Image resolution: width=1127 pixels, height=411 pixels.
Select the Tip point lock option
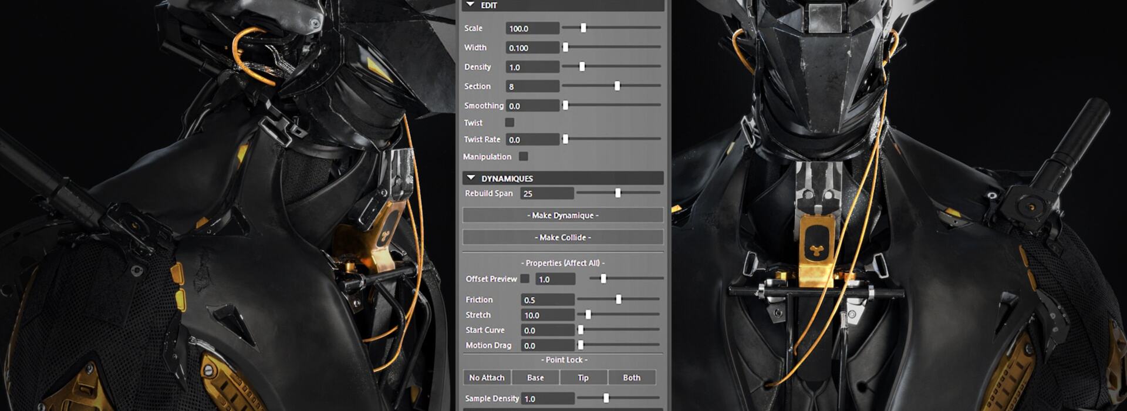pos(583,378)
